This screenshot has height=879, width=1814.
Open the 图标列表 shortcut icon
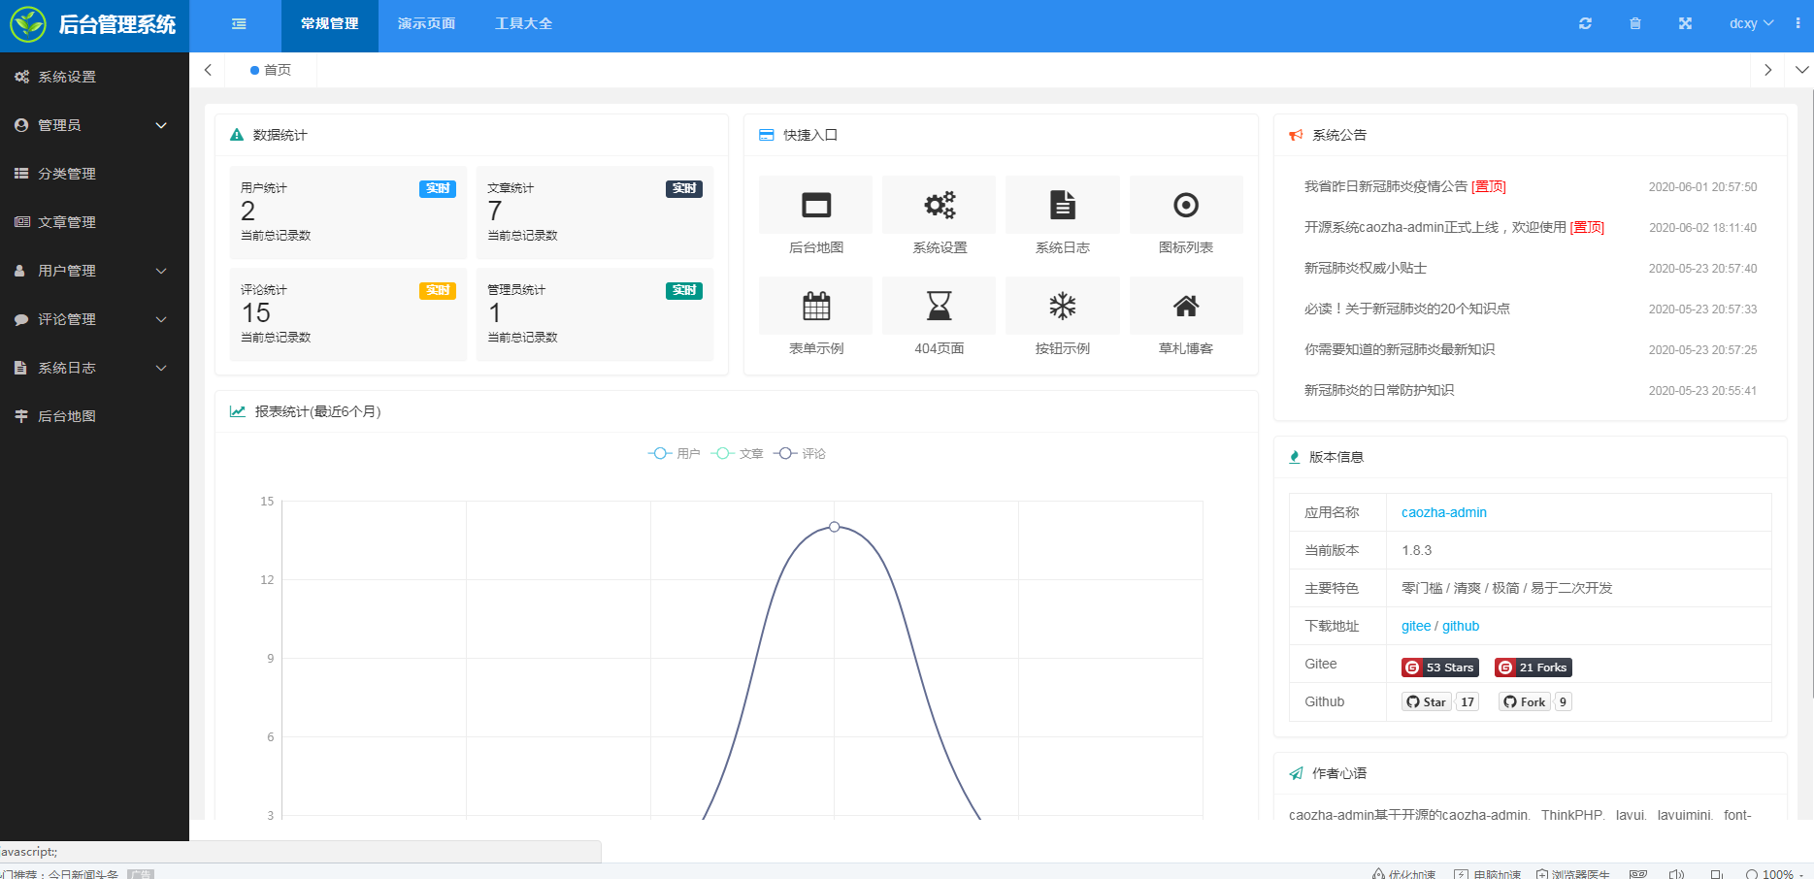pyautogui.click(x=1185, y=206)
